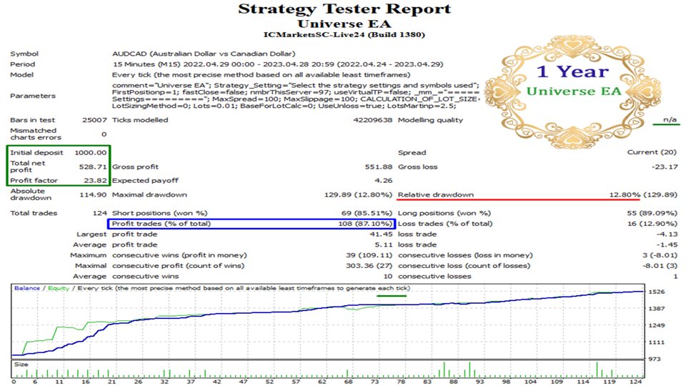Click the 1526 axis label on chart
This screenshot has height=386, width=686.
pos(657,292)
